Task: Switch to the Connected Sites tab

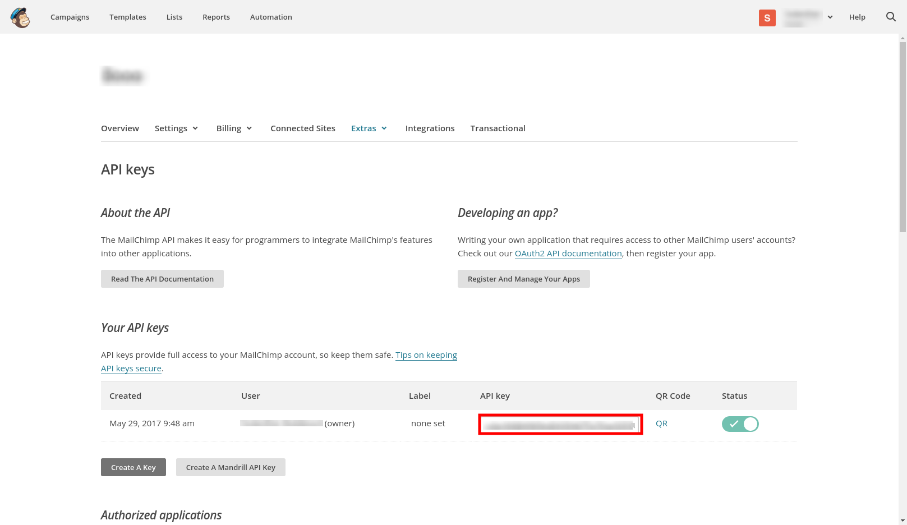Action: pos(303,128)
